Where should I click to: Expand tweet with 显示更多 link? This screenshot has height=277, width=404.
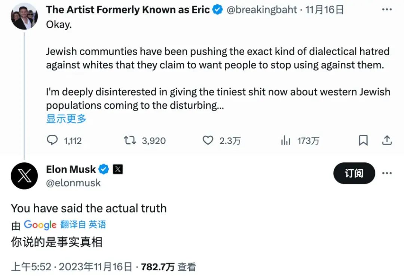click(x=66, y=119)
